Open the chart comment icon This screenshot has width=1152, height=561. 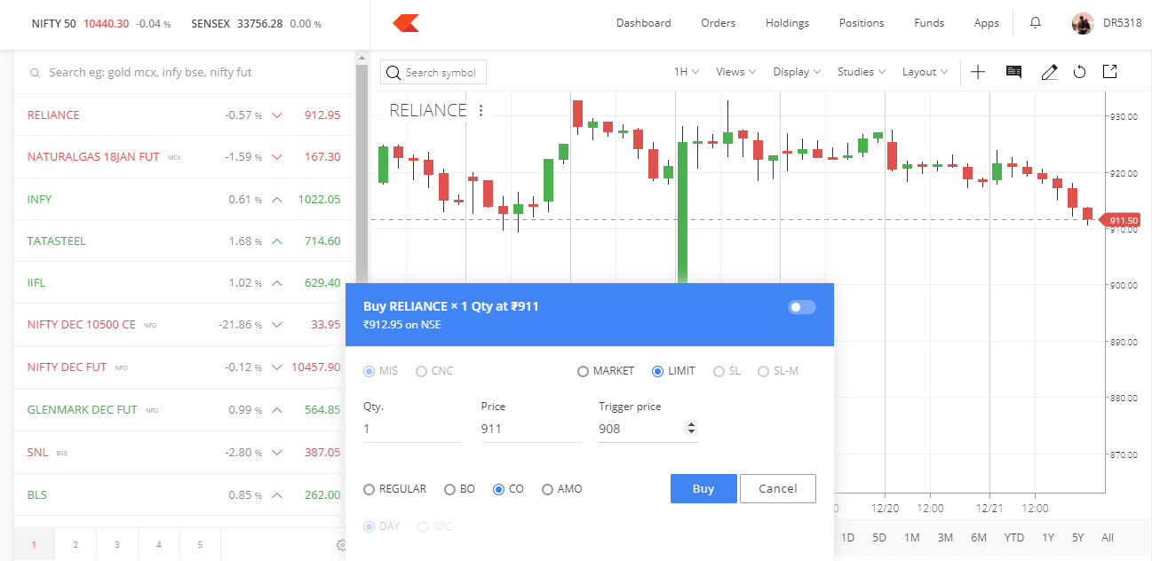tap(1013, 72)
